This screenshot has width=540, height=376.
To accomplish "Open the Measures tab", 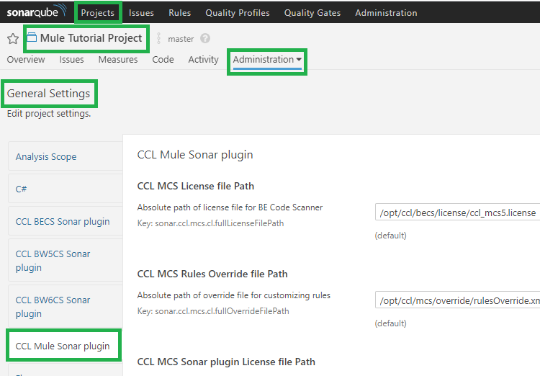I will [118, 59].
